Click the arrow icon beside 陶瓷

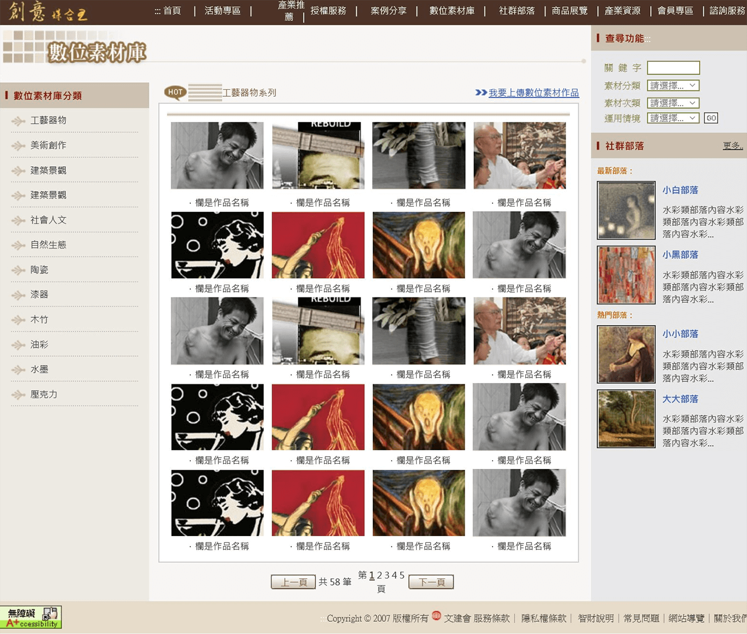pos(19,271)
